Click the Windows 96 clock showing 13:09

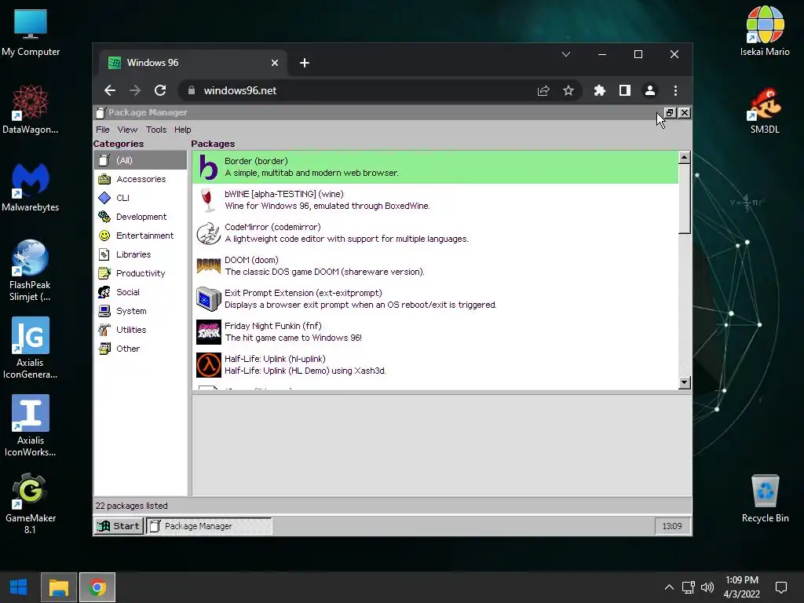click(x=672, y=526)
